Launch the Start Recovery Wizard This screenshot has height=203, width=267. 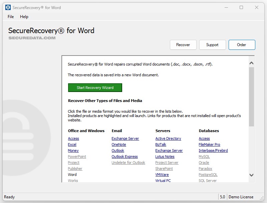point(95,88)
